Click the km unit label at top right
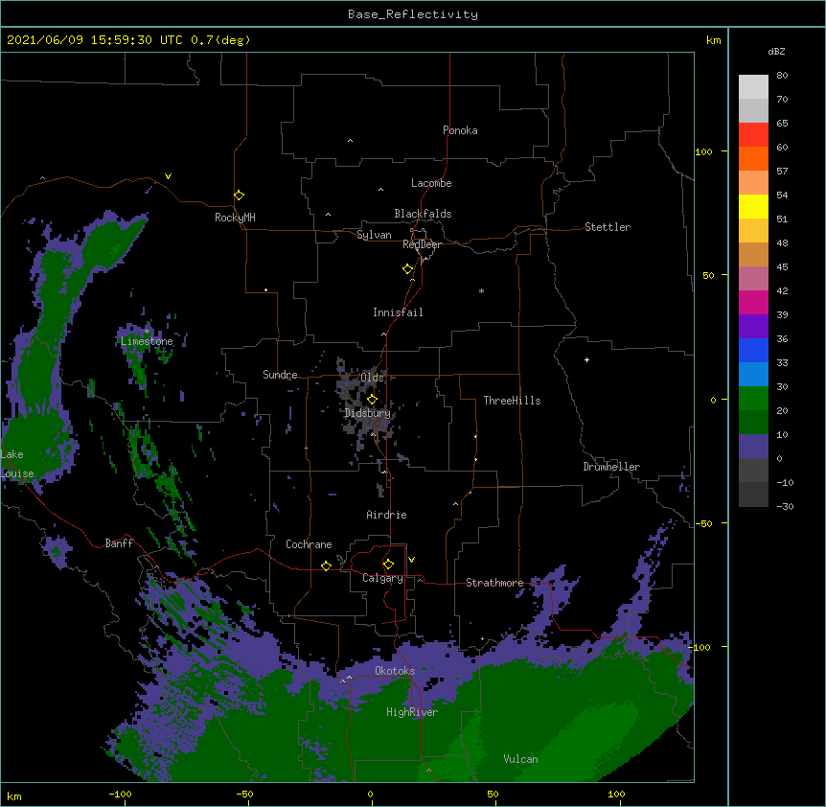 pyautogui.click(x=713, y=40)
